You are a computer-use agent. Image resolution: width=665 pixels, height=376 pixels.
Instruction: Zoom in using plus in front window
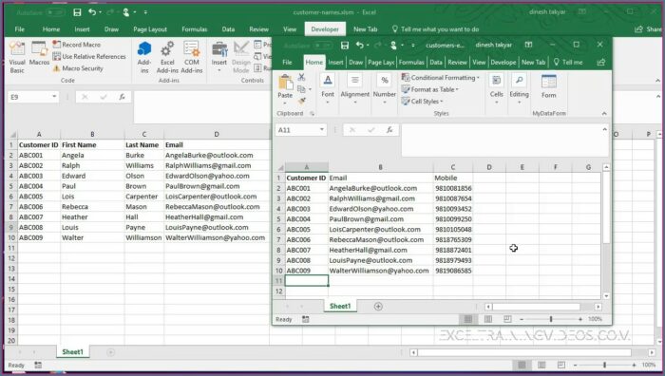[x=580, y=319]
